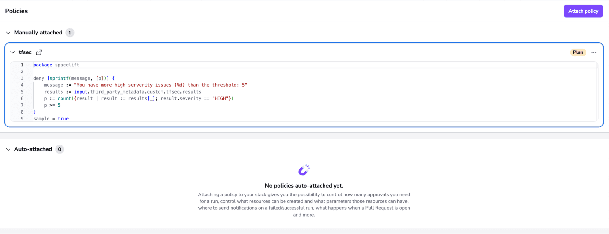Collapse the tfsec policy code view
The image size is (609, 234).
(x=13, y=52)
